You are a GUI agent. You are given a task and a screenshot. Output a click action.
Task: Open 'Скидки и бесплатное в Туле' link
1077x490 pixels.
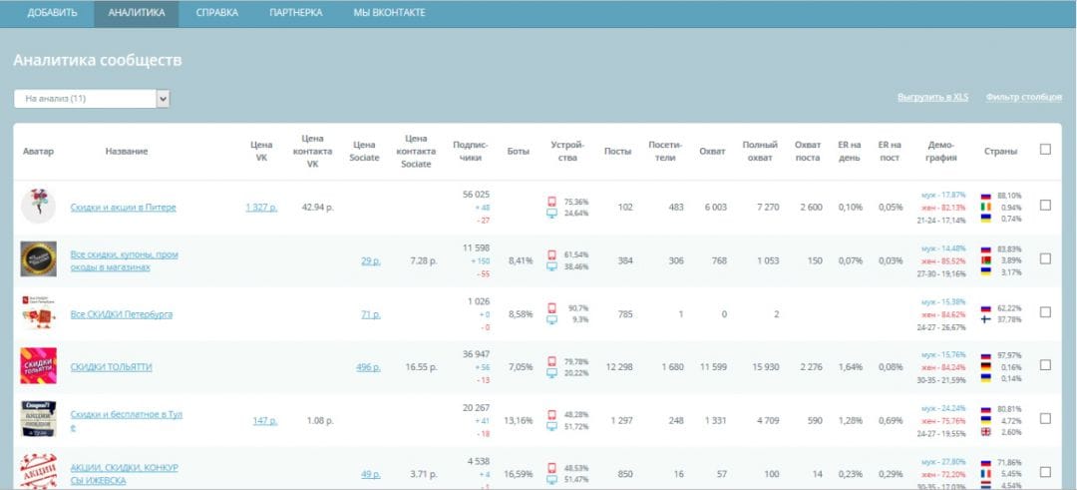(x=127, y=420)
